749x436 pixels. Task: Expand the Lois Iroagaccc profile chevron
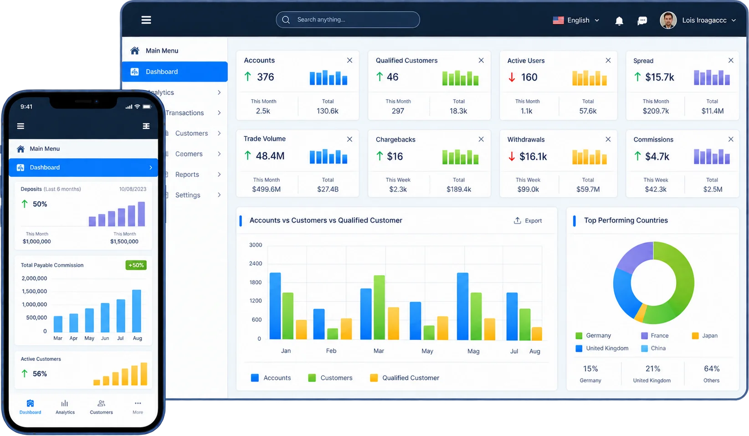pos(734,21)
